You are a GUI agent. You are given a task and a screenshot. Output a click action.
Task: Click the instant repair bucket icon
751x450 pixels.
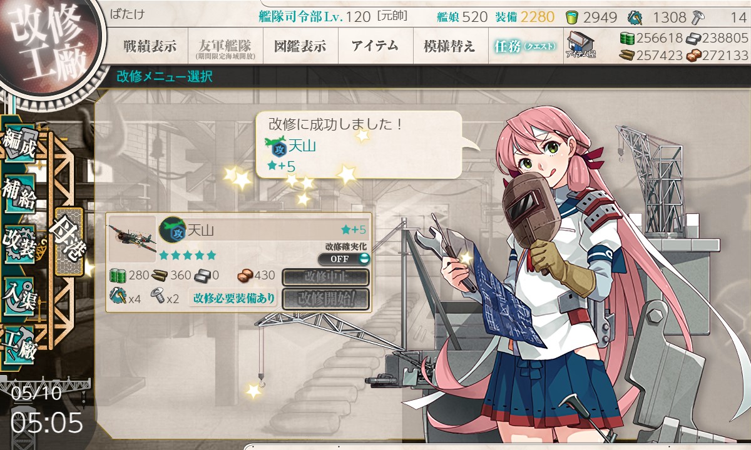(572, 17)
